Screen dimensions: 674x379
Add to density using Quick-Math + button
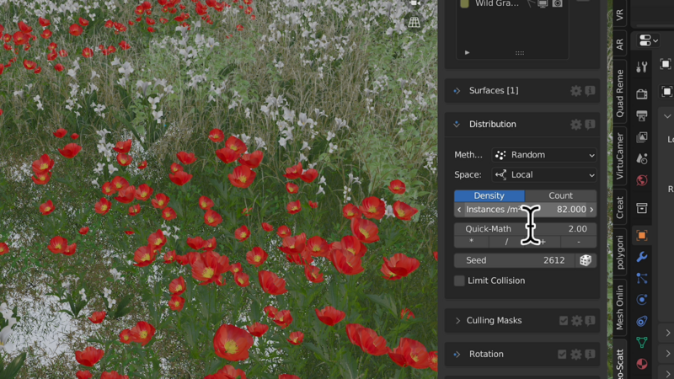[x=543, y=242]
